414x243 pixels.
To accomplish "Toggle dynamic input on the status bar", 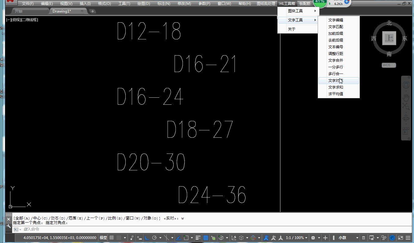I will pos(139,238).
